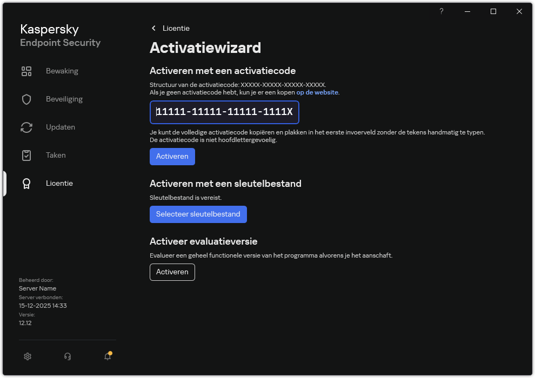Select the Licentie key icon

point(26,183)
